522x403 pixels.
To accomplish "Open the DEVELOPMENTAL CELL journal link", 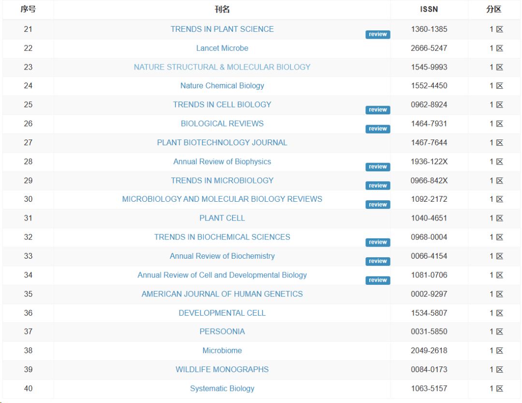I will coord(222,313).
